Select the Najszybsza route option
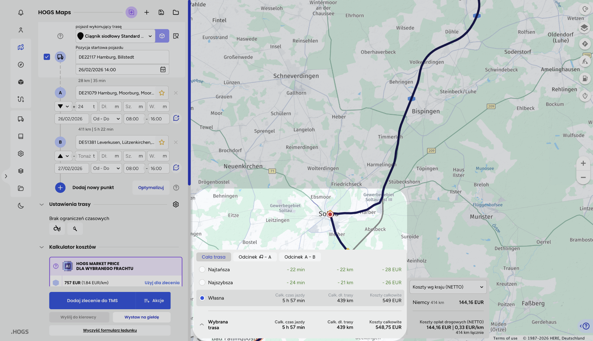Screen dimensions: 593x341 click(x=202, y=282)
